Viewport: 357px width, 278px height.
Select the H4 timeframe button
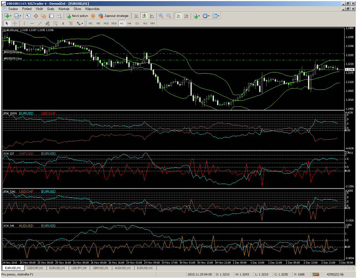129,24
